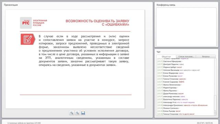Viewport: 220px width, 124px height.
Task: Click the chat scrollbar up arrow
Action: pyautogui.click(x=215, y=112)
